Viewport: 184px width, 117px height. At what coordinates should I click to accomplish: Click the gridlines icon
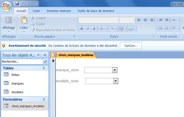click(121, 29)
